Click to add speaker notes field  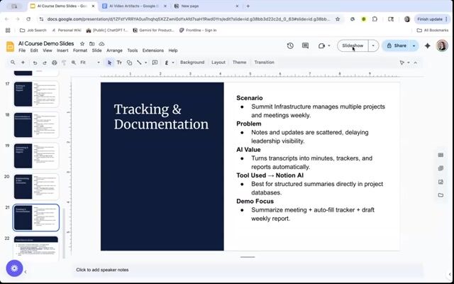click(246, 270)
